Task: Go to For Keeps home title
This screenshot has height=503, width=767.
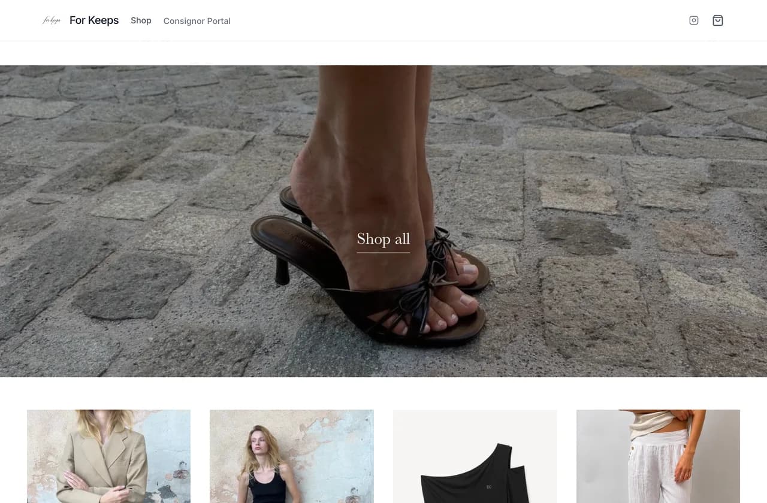Action: click(94, 20)
